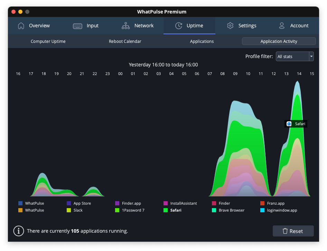Click the Overview home icon

(21, 26)
